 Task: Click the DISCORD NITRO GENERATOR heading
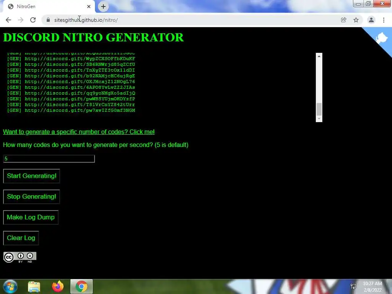[x=93, y=38]
